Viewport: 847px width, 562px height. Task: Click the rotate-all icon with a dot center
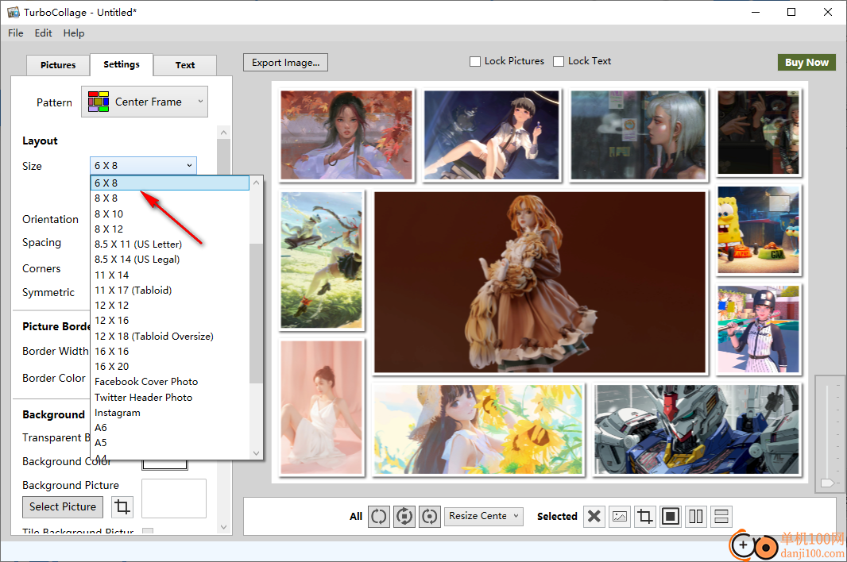tap(429, 516)
